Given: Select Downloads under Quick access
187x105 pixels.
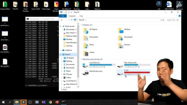Looking at the screenshot, I should pyautogui.click(x=70, y=29).
